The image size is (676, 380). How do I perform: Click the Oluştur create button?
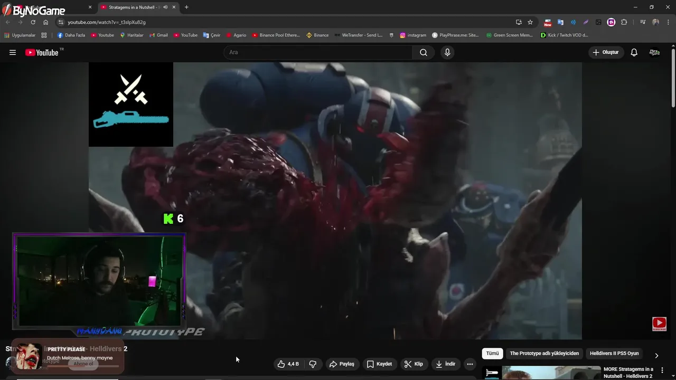[x=606, y=52]
